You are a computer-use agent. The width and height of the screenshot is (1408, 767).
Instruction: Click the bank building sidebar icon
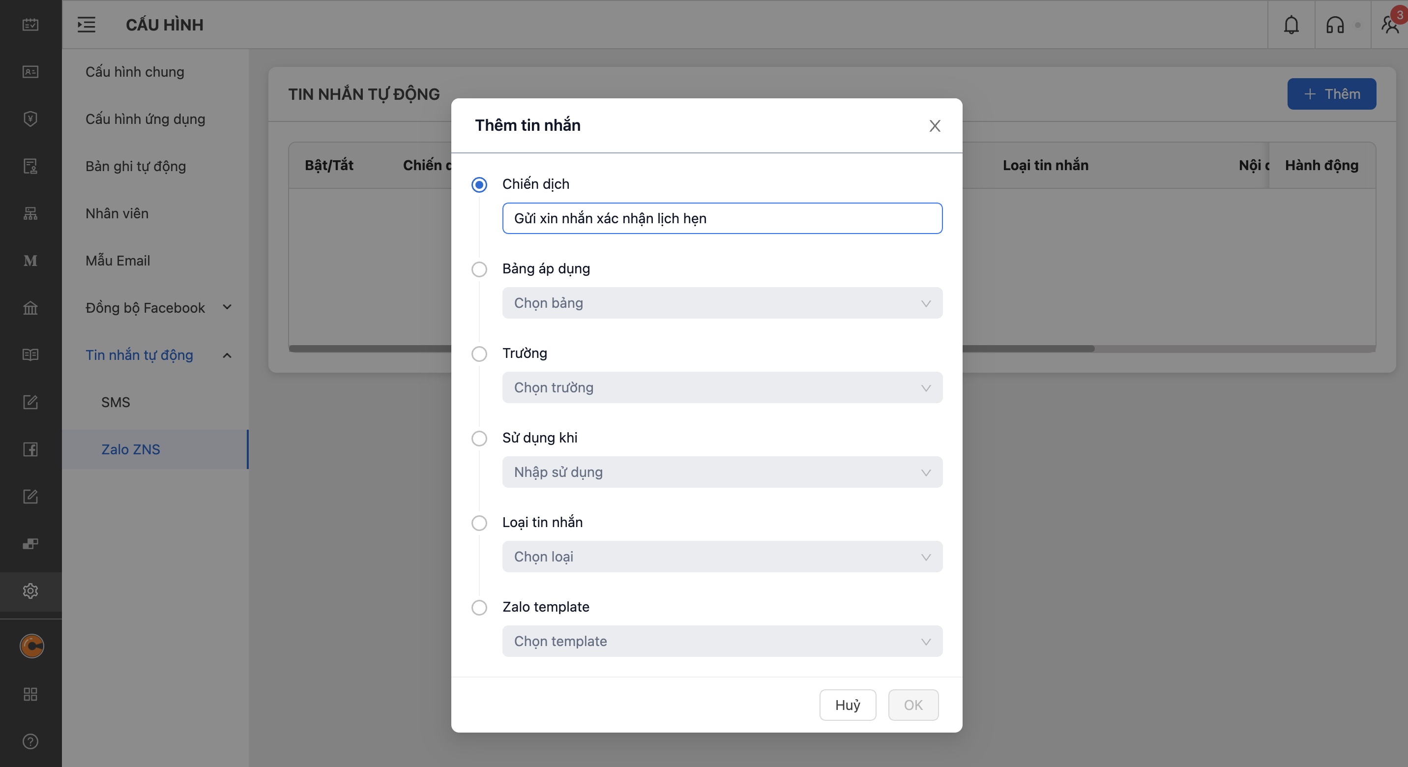pyautogui.click(x=30, y=308)
